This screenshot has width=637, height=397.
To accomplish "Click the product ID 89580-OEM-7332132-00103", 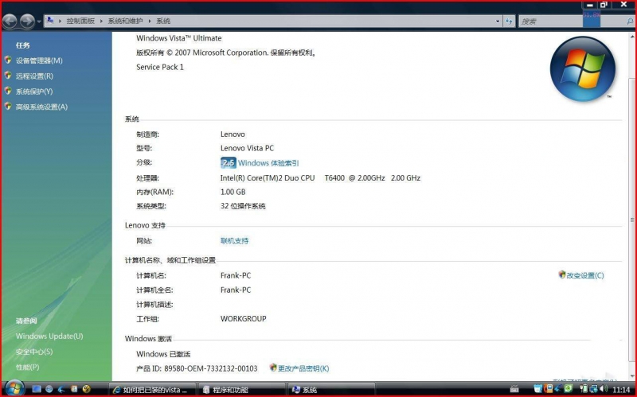I will 211,368.
